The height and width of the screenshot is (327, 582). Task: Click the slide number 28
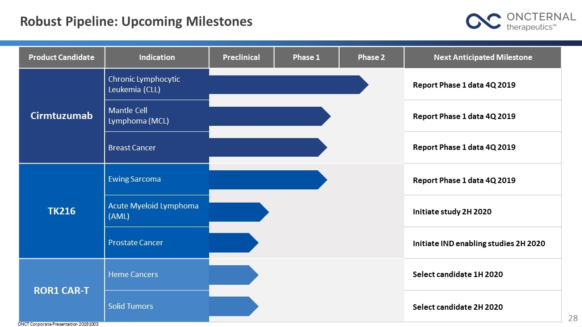pos(573,317)
